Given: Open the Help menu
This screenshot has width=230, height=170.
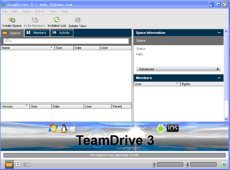Looking at the screenshot, I should pyautogui.click(x=65, y=11).
